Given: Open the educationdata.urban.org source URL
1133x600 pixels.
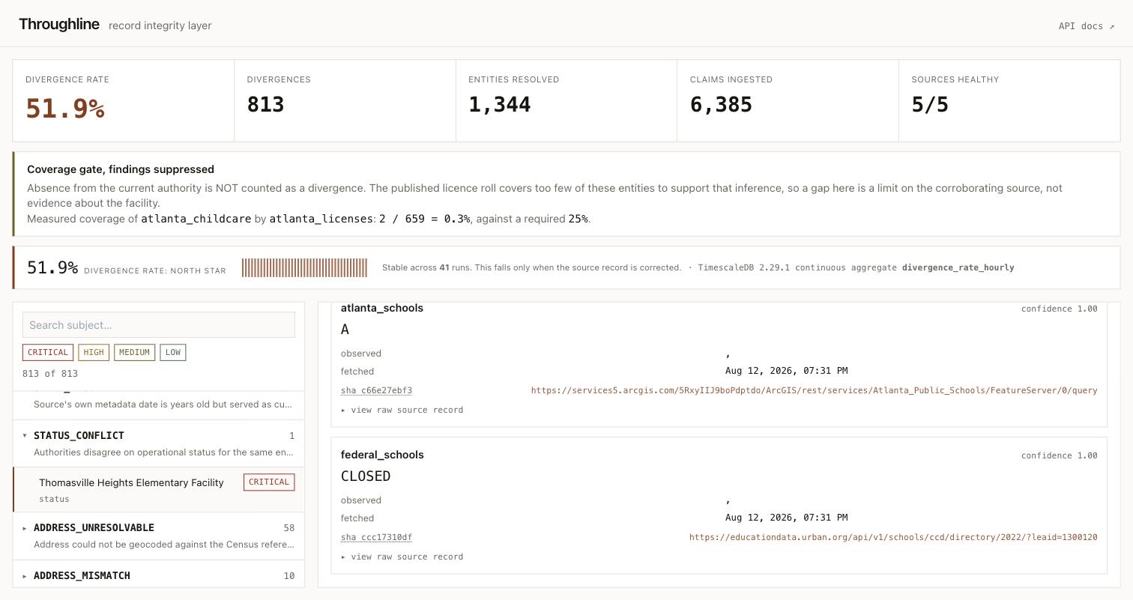Looking at the screenshot, I should tap(893, 537).
